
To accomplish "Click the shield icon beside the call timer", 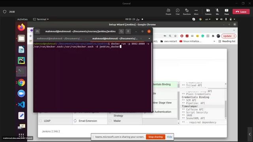I will click(5, 11).
